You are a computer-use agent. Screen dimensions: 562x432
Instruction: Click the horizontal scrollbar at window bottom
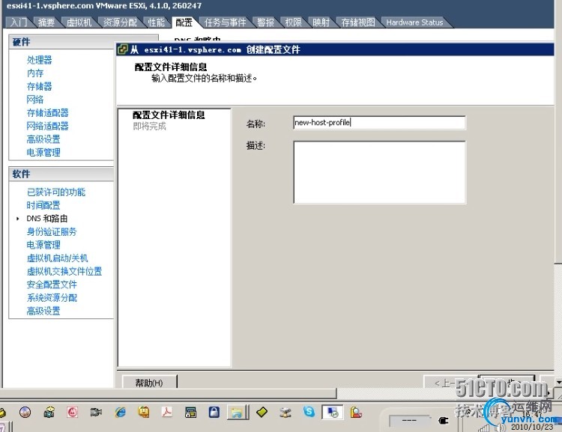coord(168,394)
